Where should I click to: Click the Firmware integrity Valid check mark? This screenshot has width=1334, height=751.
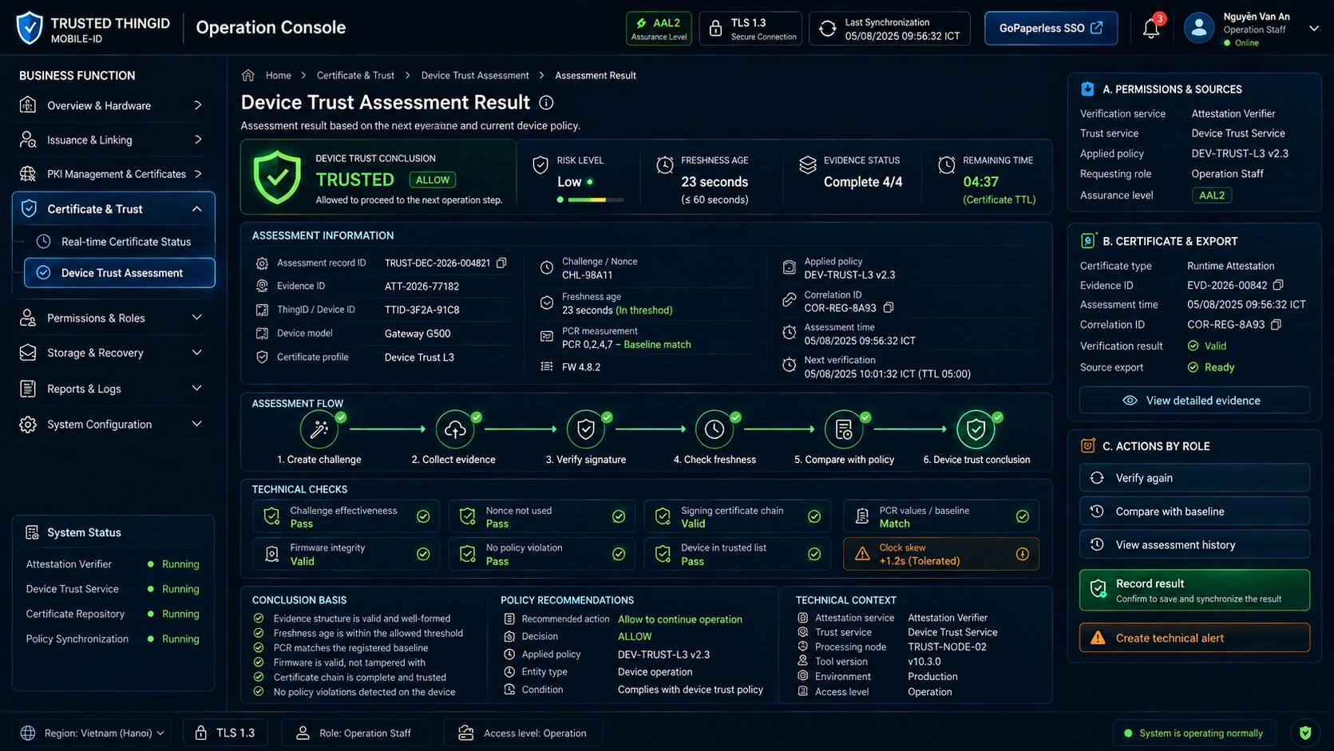(423, 554)
